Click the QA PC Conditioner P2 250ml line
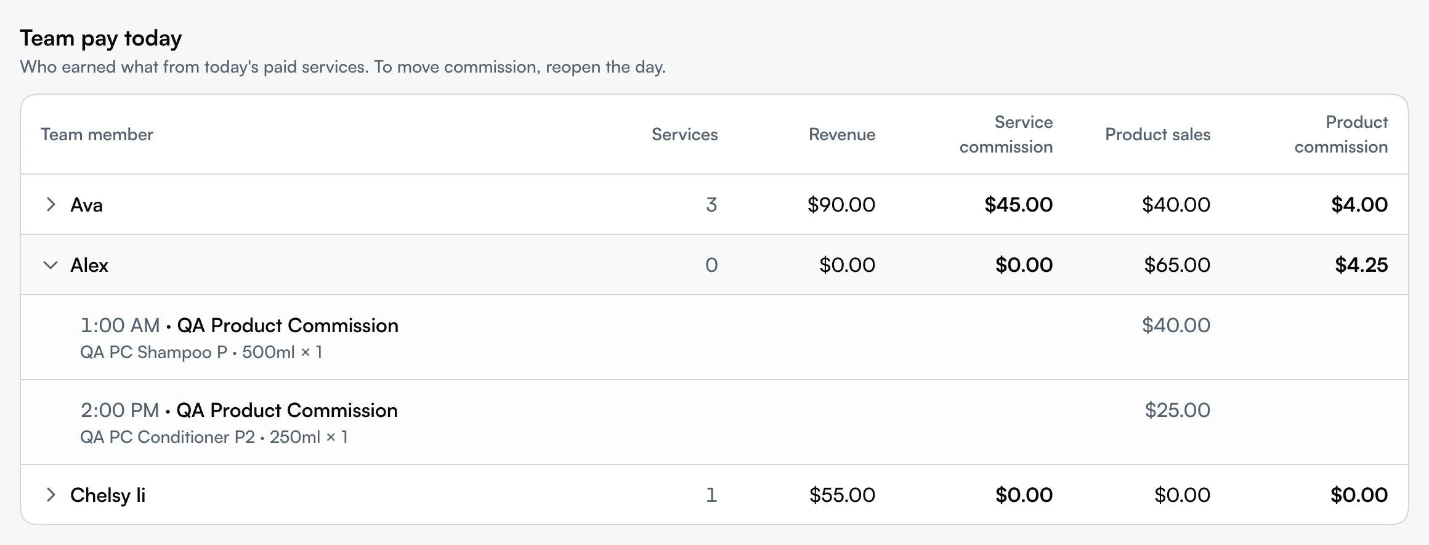 click(214, 437)
